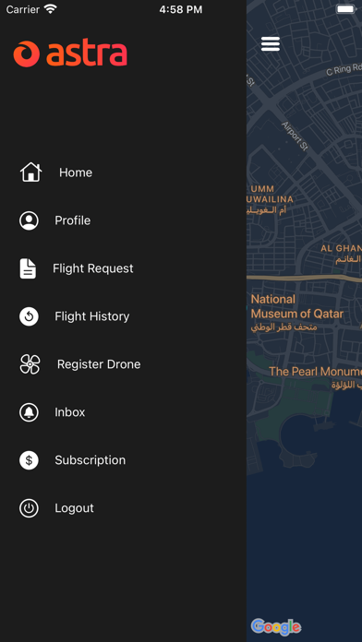This screenshot has height=642, width=362.
Task: Tap the power icon beside Logout
Action: point(30,508)
